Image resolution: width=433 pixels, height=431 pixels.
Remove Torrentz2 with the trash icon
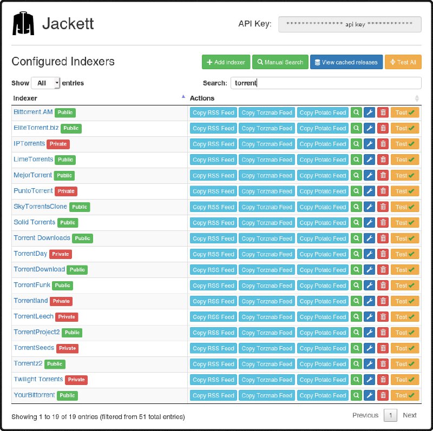tap(383, 364)
